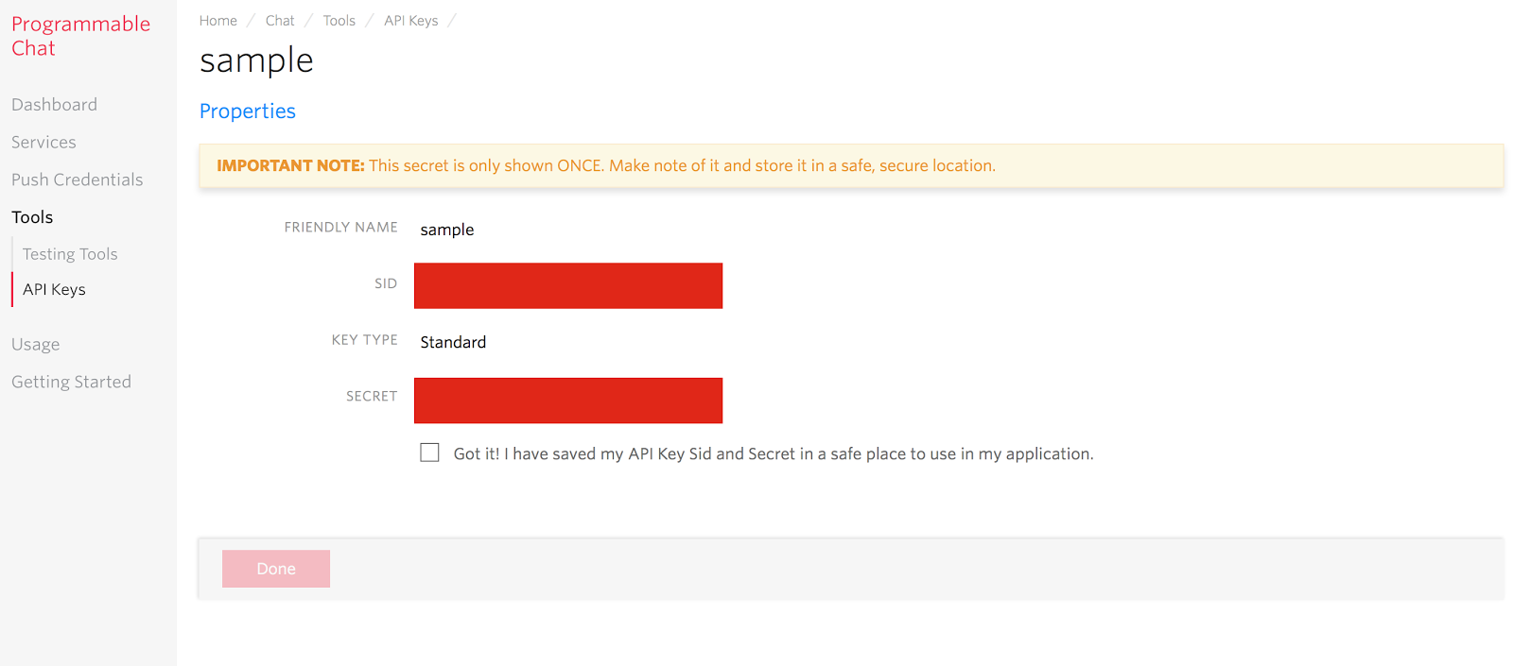Screen dimensions: 1513x666
Task: Click the redacted SID value field
Action: click(568, 285)
